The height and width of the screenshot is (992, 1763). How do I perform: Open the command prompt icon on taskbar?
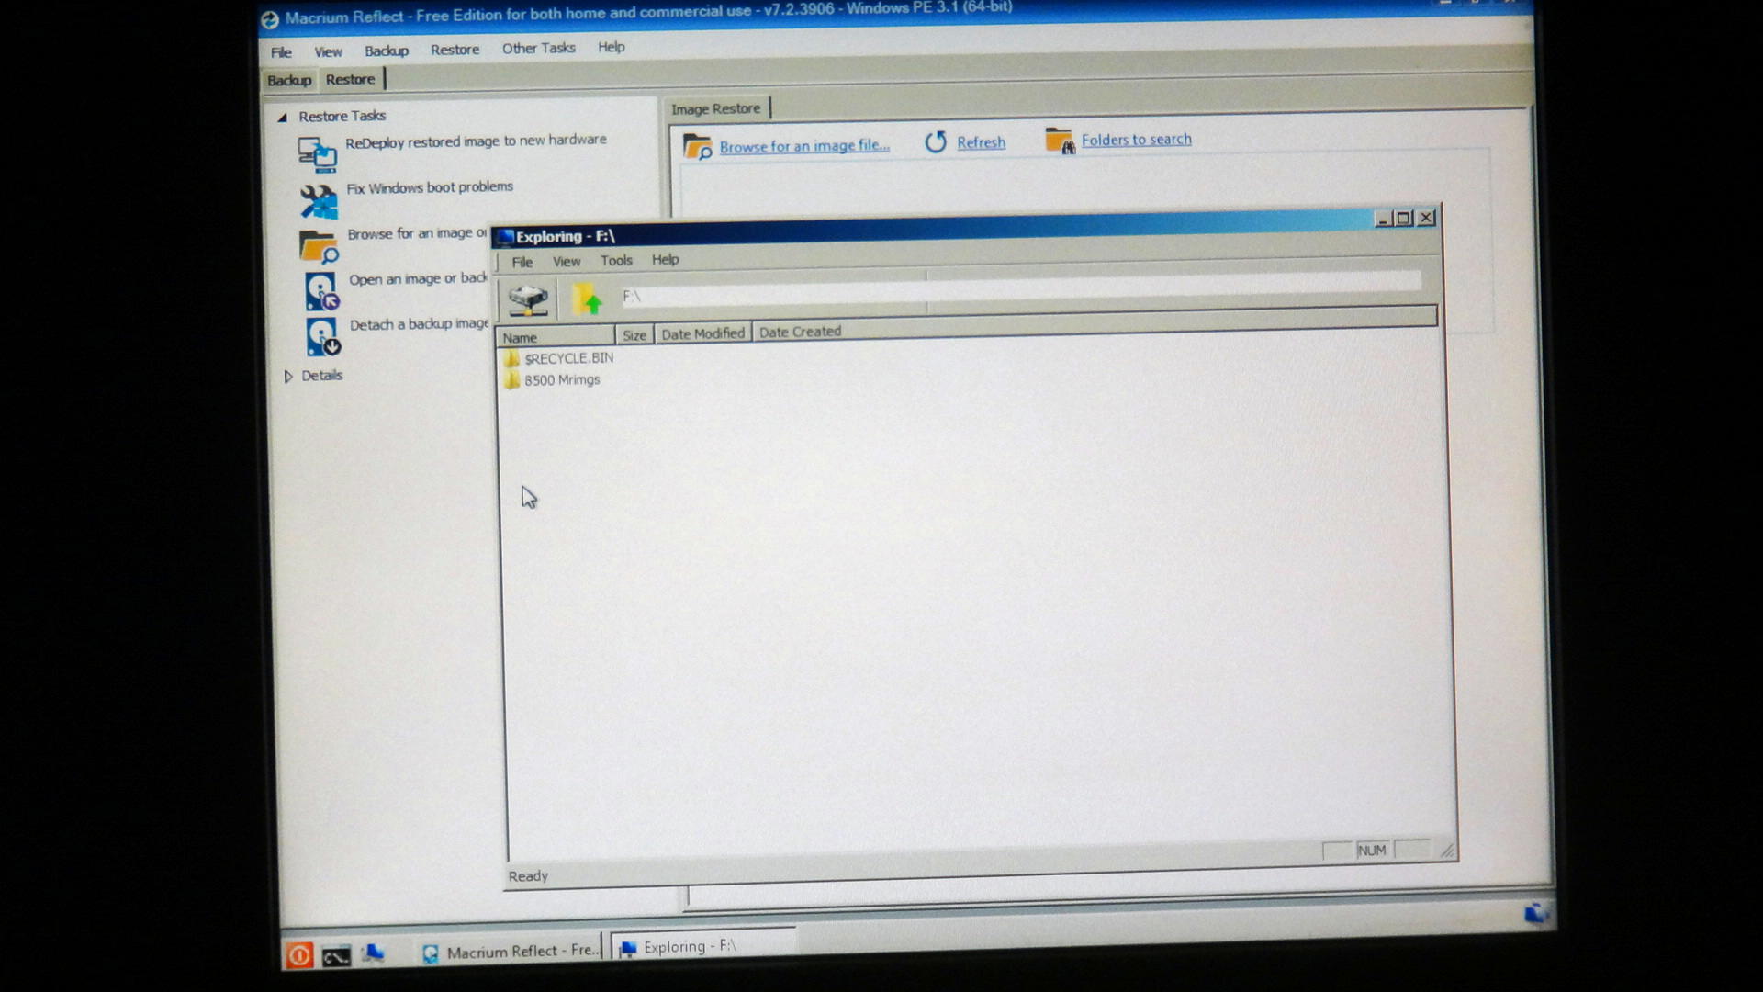point(336,956)
